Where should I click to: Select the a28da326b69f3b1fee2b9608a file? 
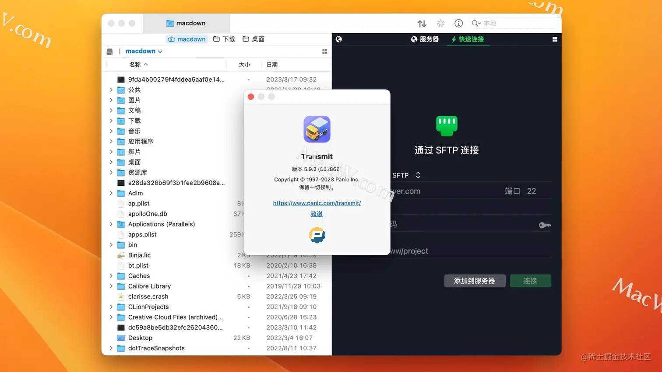(176, 183)
